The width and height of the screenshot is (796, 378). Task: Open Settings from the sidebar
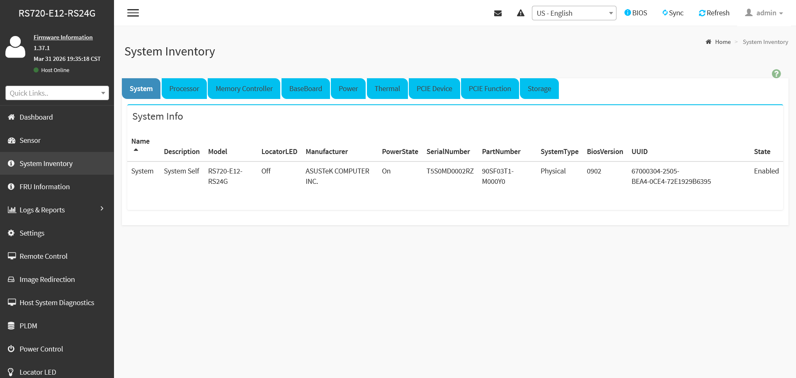pos(57,233)
